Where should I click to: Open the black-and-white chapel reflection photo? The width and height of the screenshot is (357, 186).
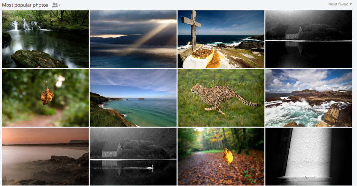click(309, 39)
